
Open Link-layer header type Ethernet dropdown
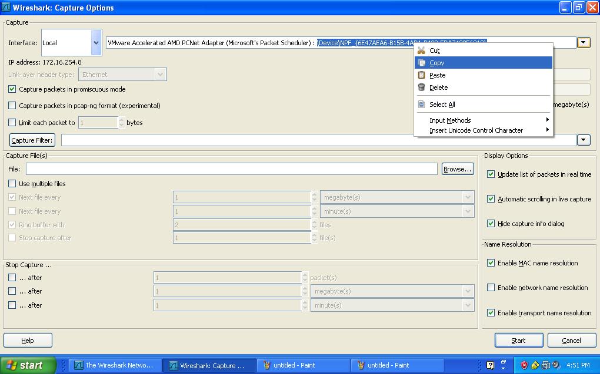click(122, 75)
